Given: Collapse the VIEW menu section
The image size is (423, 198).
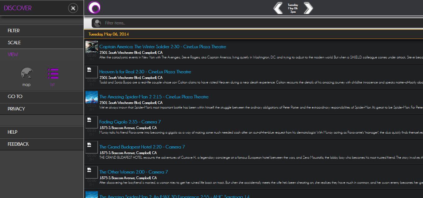Looking at the screenshot, I should coord(42,54).
